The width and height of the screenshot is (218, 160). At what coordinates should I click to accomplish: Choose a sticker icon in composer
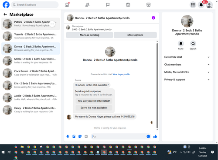pyautogui.click(x=80, y=136)
